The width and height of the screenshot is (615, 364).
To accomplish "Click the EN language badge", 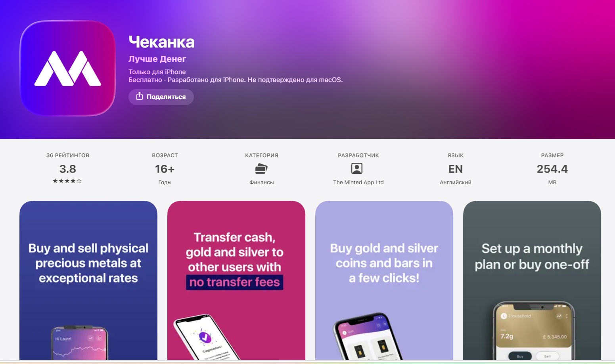I will click(x=456, y=169).
